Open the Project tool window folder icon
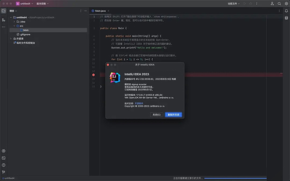Viewport: 290px width, 181px height. pyautogui.click(x=3, y=11)
